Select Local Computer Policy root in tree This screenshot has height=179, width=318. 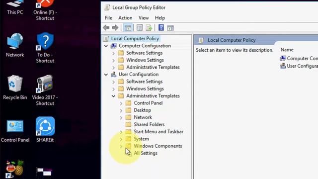tap(135, 39)
